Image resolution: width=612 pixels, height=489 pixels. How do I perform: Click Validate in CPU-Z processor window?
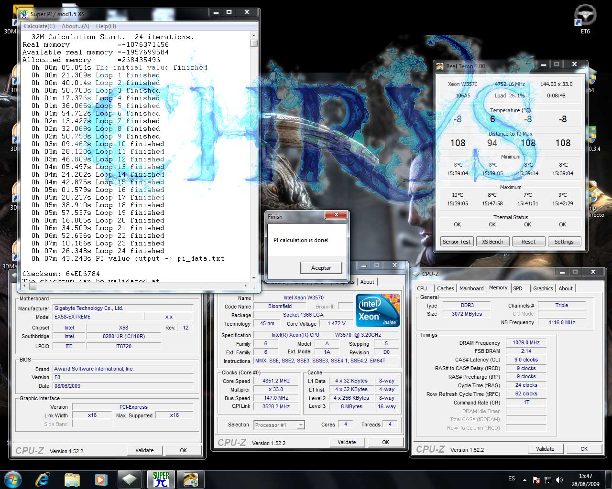(347, 442)
